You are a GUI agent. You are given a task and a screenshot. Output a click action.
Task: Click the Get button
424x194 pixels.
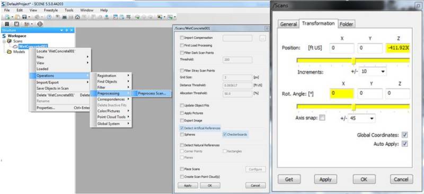(289, 179)
